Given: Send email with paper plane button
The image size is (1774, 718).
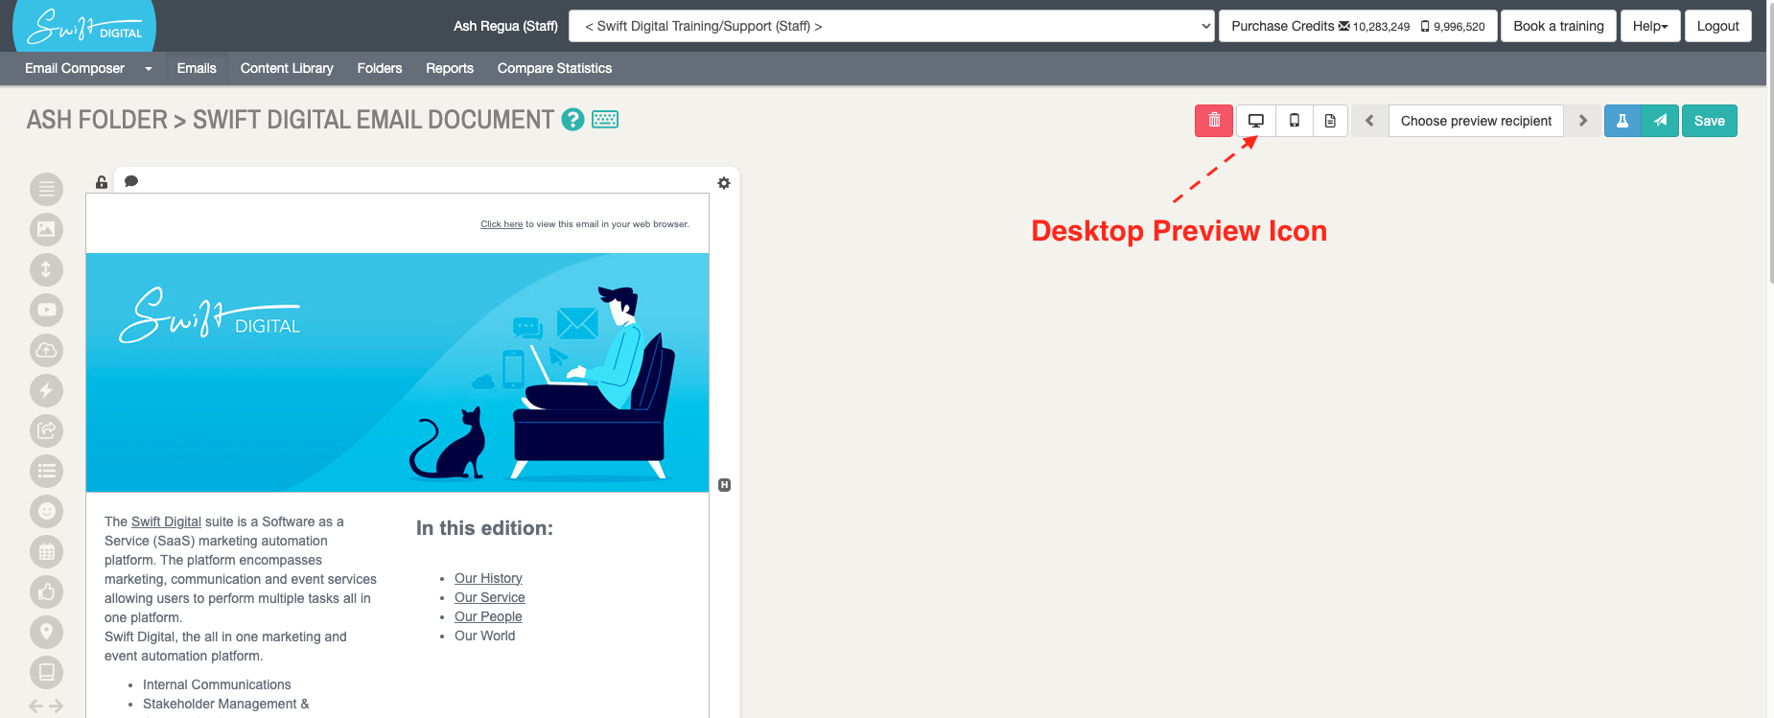Looking at the screenshot, I should (x=1660, y=121).
